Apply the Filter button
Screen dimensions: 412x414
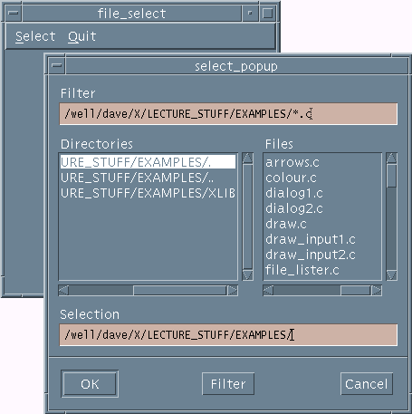point(228,384)
